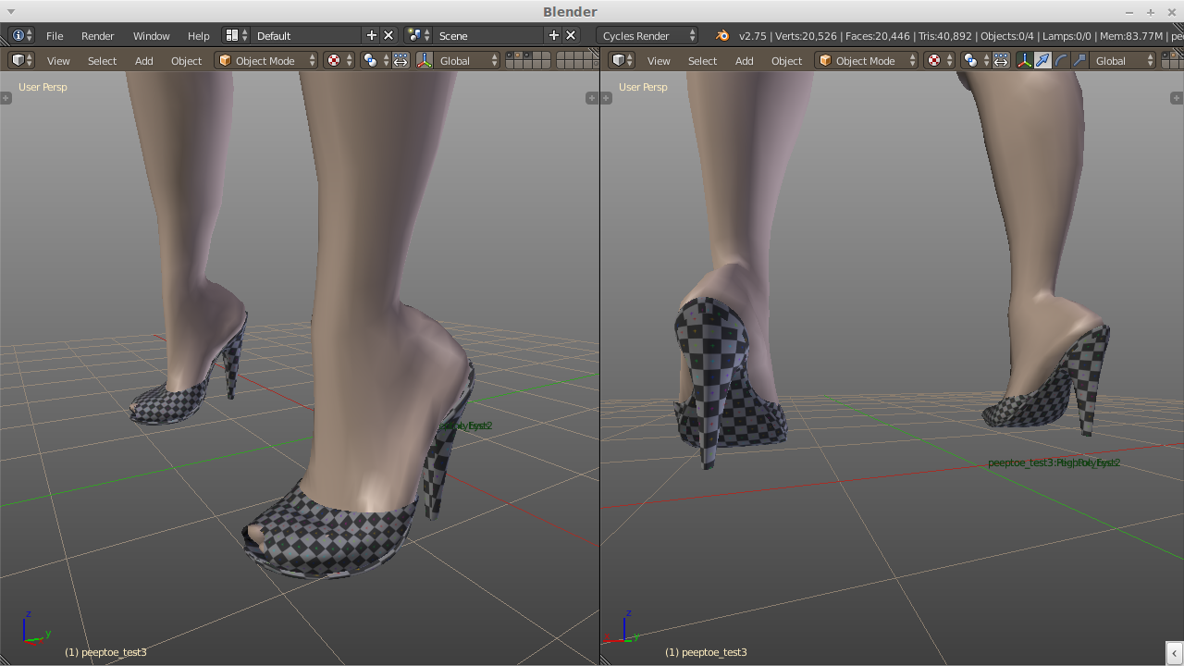Image resolution: width=1184 pixels, height=666 pixels.
Task: Click the Mem:83.77M statistic
Action: [1130, 35]
